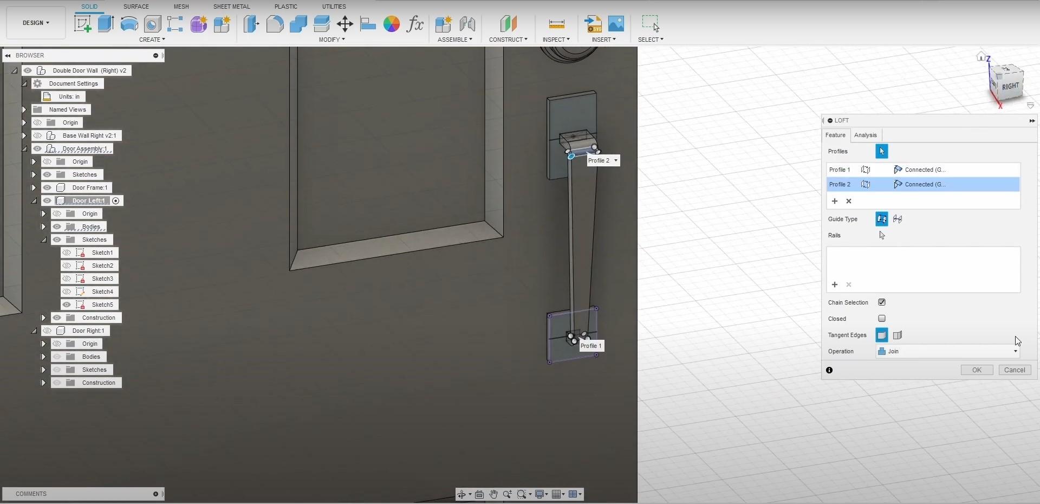Expand the Door Left:1 Bodies folder
The image size is (1040, 504).
(x=43, y=227)
